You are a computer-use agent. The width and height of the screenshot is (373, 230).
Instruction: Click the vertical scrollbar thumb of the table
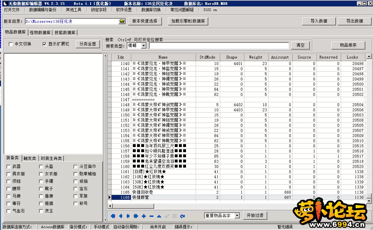tap(369, 196)
